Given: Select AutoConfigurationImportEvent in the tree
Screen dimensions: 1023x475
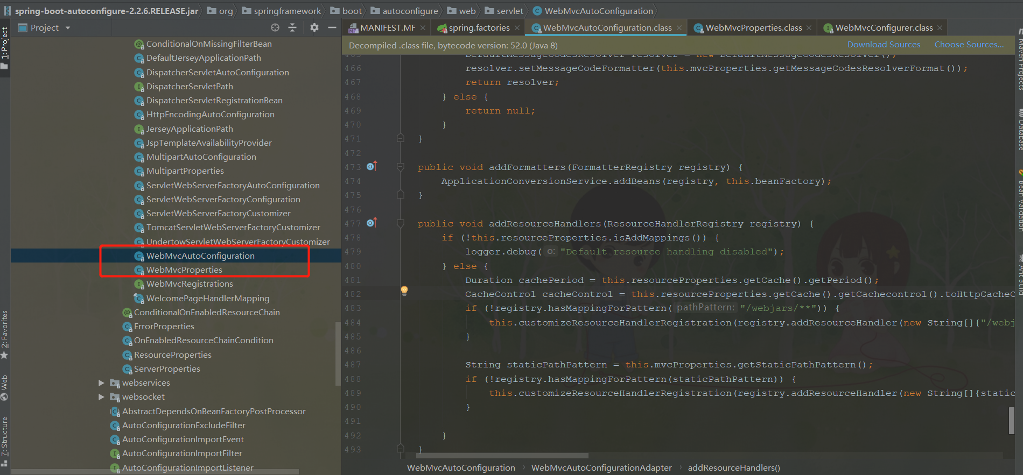Looking at the screenshot, I should click(183, 439).
